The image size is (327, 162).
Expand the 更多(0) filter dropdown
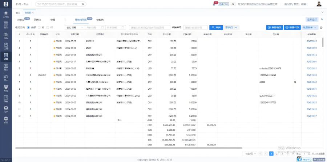231,27
